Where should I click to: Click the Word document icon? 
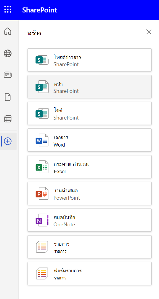42,140
